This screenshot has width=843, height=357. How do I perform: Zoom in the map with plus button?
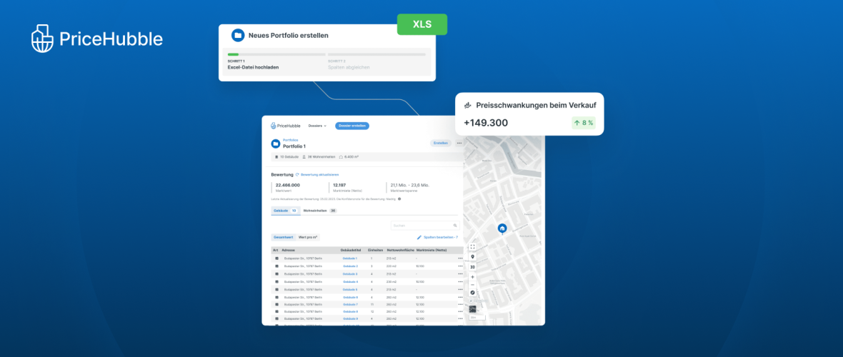point(472,276)
